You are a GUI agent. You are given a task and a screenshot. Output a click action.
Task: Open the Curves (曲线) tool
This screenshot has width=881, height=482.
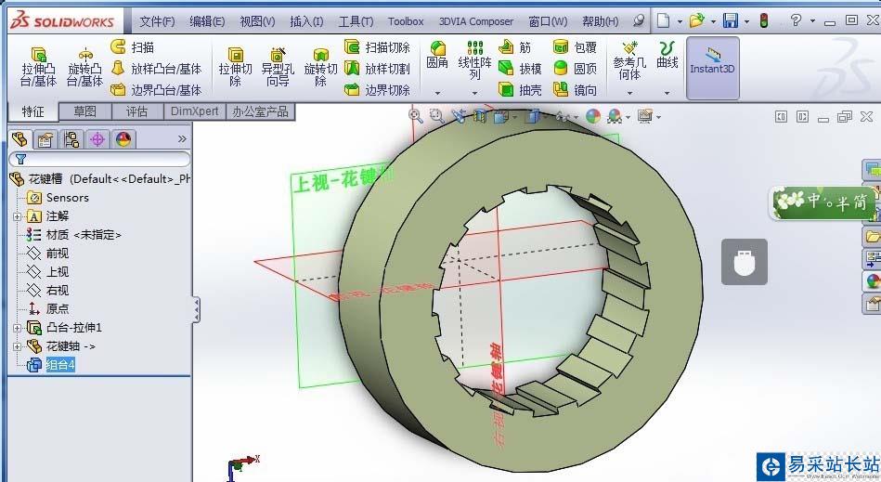[x=667, y=55]
